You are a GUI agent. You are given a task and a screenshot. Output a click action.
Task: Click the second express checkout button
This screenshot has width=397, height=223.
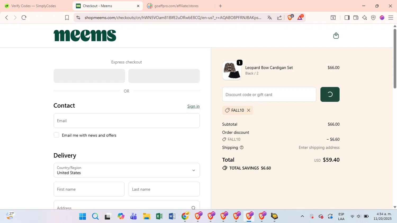(164, 76)
